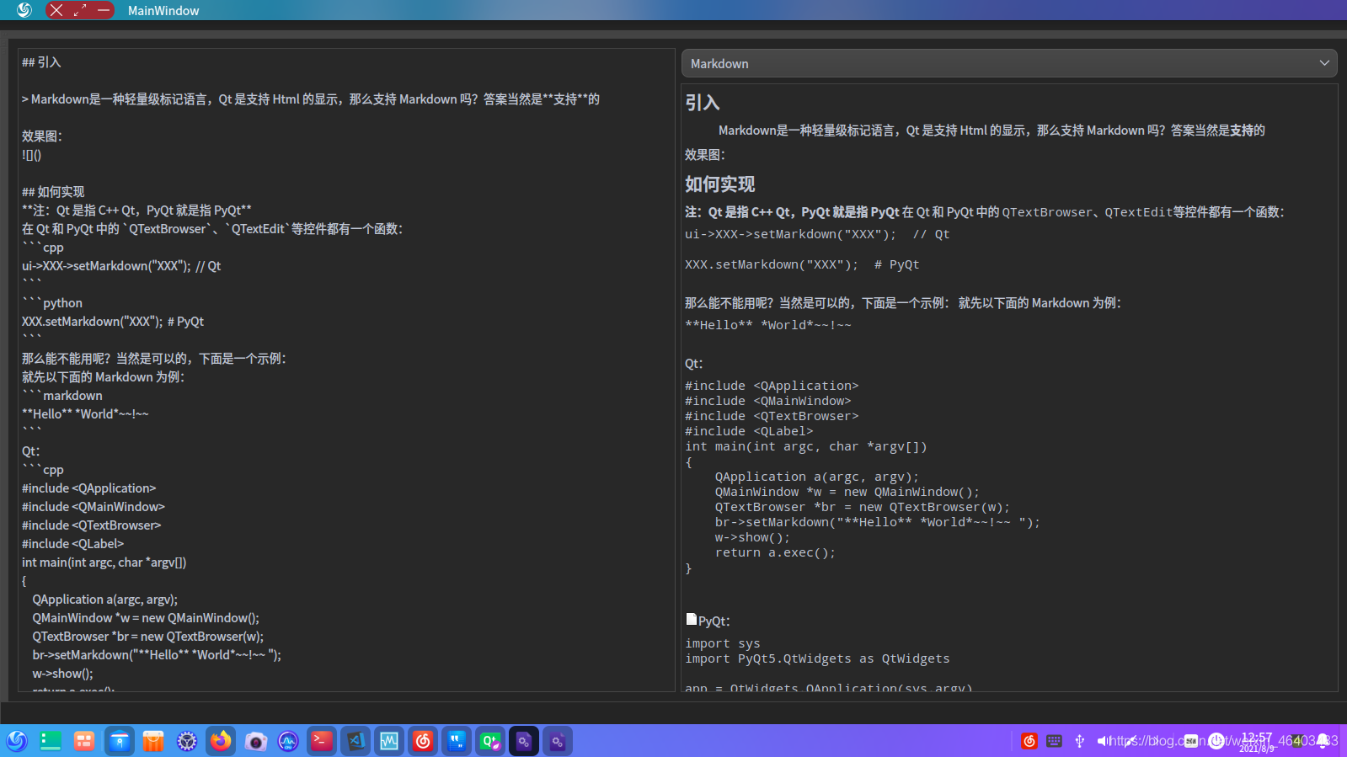Open the on-screen keyboard tray icon
This screenshot has width=1347, height=757.
1054,741
